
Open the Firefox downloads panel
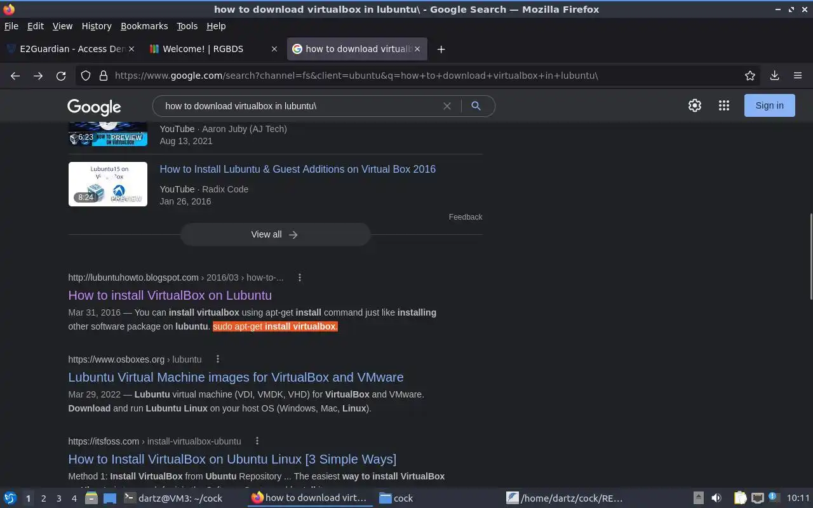(x=775, y=76)
